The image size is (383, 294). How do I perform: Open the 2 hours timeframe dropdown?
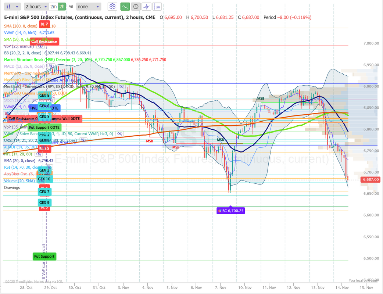point(36,7)
